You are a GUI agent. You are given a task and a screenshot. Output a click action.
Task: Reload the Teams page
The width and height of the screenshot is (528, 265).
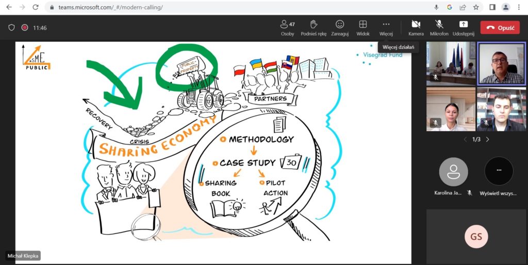point(36,7)
